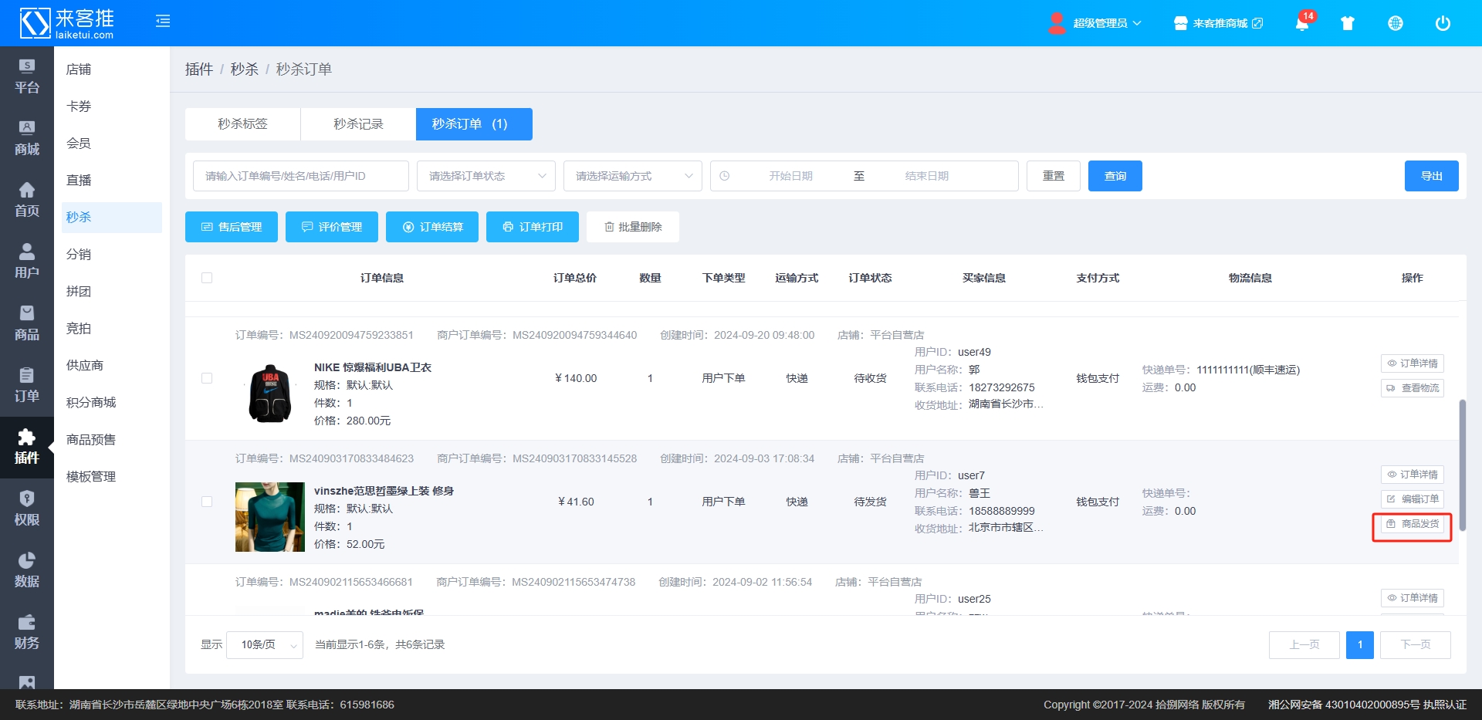Screen dimensions: 1482x720
Task: Open the 数据 section in left rail
Action: 27,570
